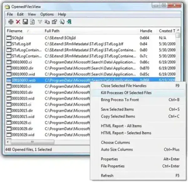The width and height of the screenshot is (188, 183).
Task: Select the 00010010.dir file row
Action: tap(48, 92)
